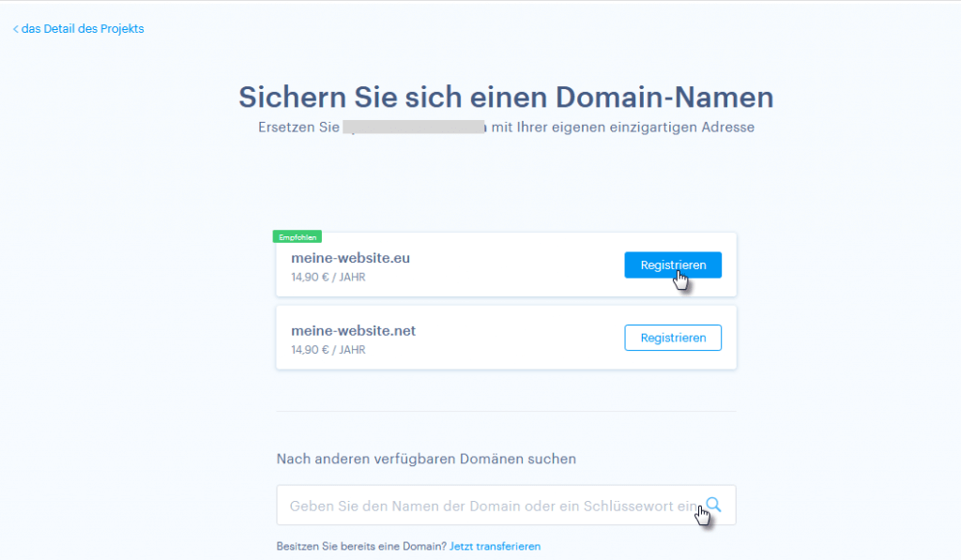This screenshot has height=560, width=961.
Task: Click 'Nach anderen verfügbaren Domänen suchen' label
Action: (426, 459)
